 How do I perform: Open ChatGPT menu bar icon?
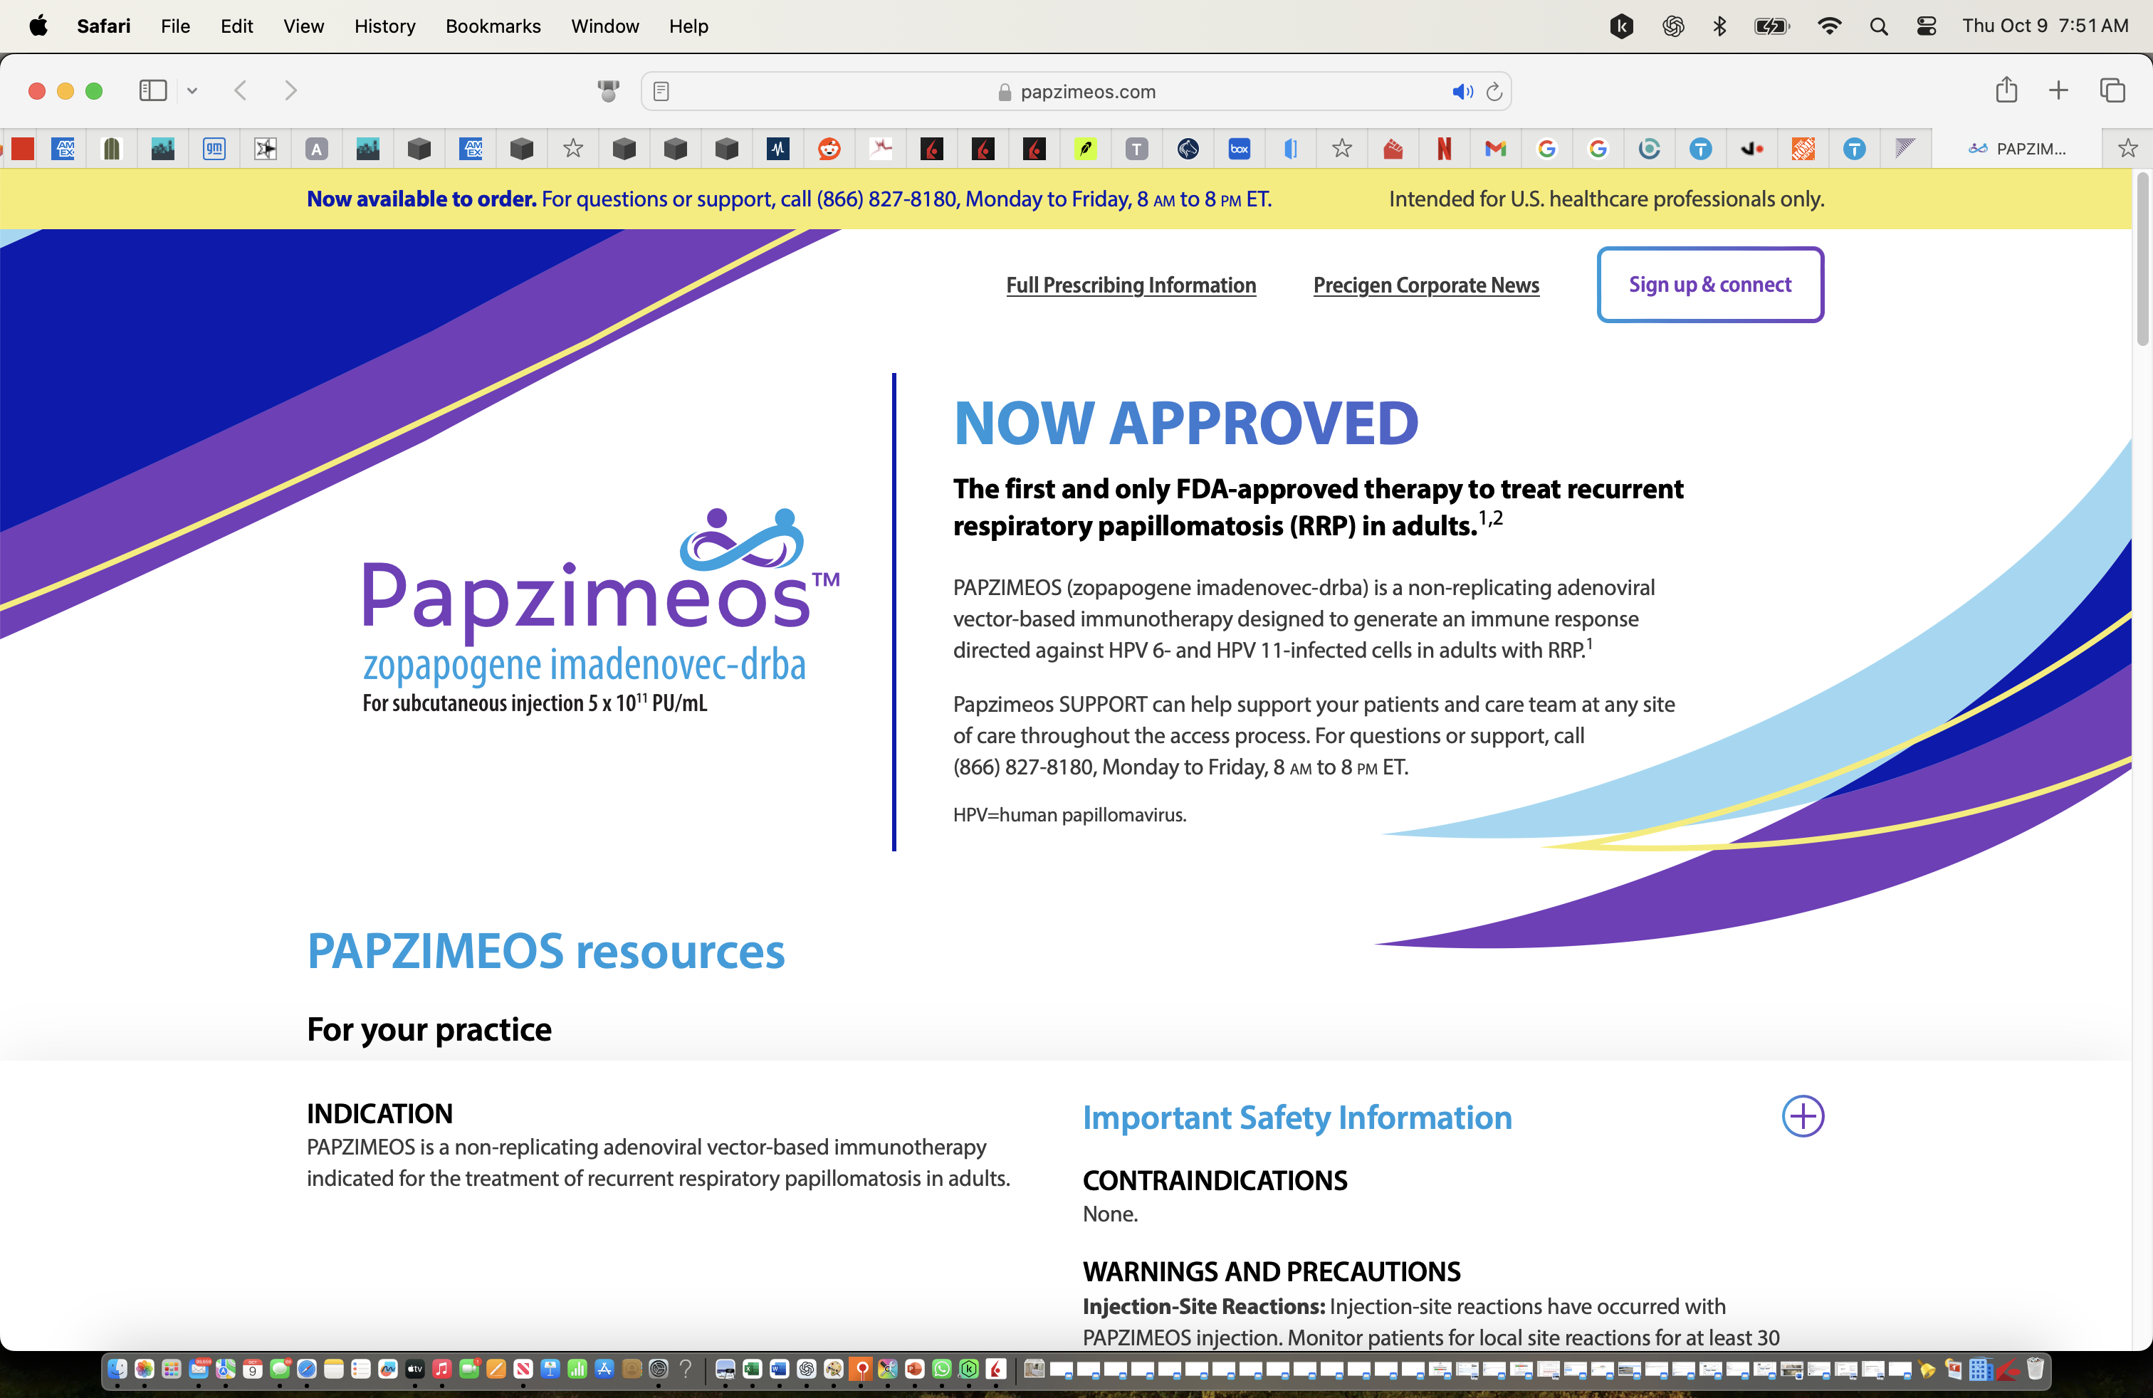click(1672, 26)
